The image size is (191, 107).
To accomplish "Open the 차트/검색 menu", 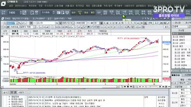I will [x=108, y=6].
